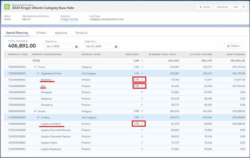Edit Lopples Raspberry base rate pencil icon
Viewport: 250px width, 158px height.
pyautogui.click(x=142, y=149)
